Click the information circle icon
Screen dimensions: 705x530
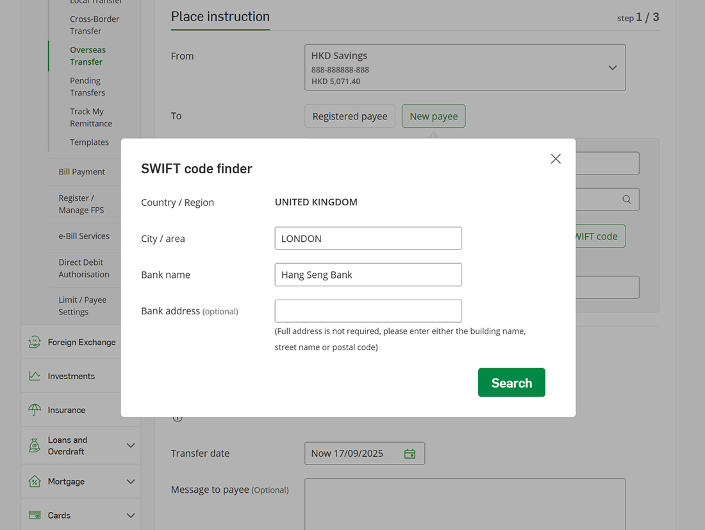(x=178, y=417)
